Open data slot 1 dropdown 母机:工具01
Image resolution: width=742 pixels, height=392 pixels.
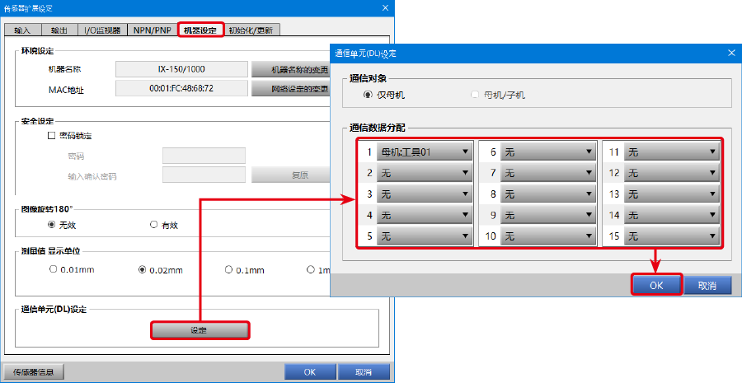pyautogui.click(x=424, y=152)
